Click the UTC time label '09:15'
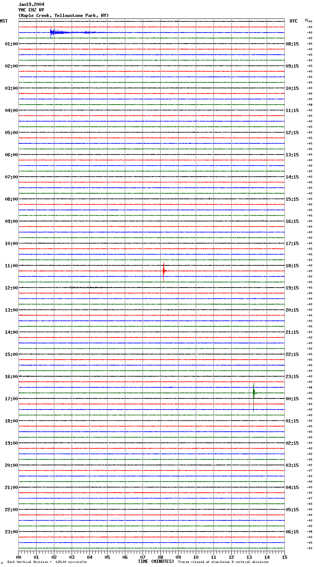The height and width of the screenshot is (567, 314). click(292, 66)
